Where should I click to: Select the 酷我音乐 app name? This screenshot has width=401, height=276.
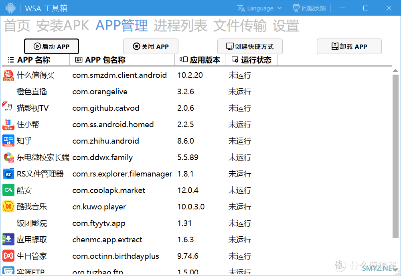click(x=32, y=207)
